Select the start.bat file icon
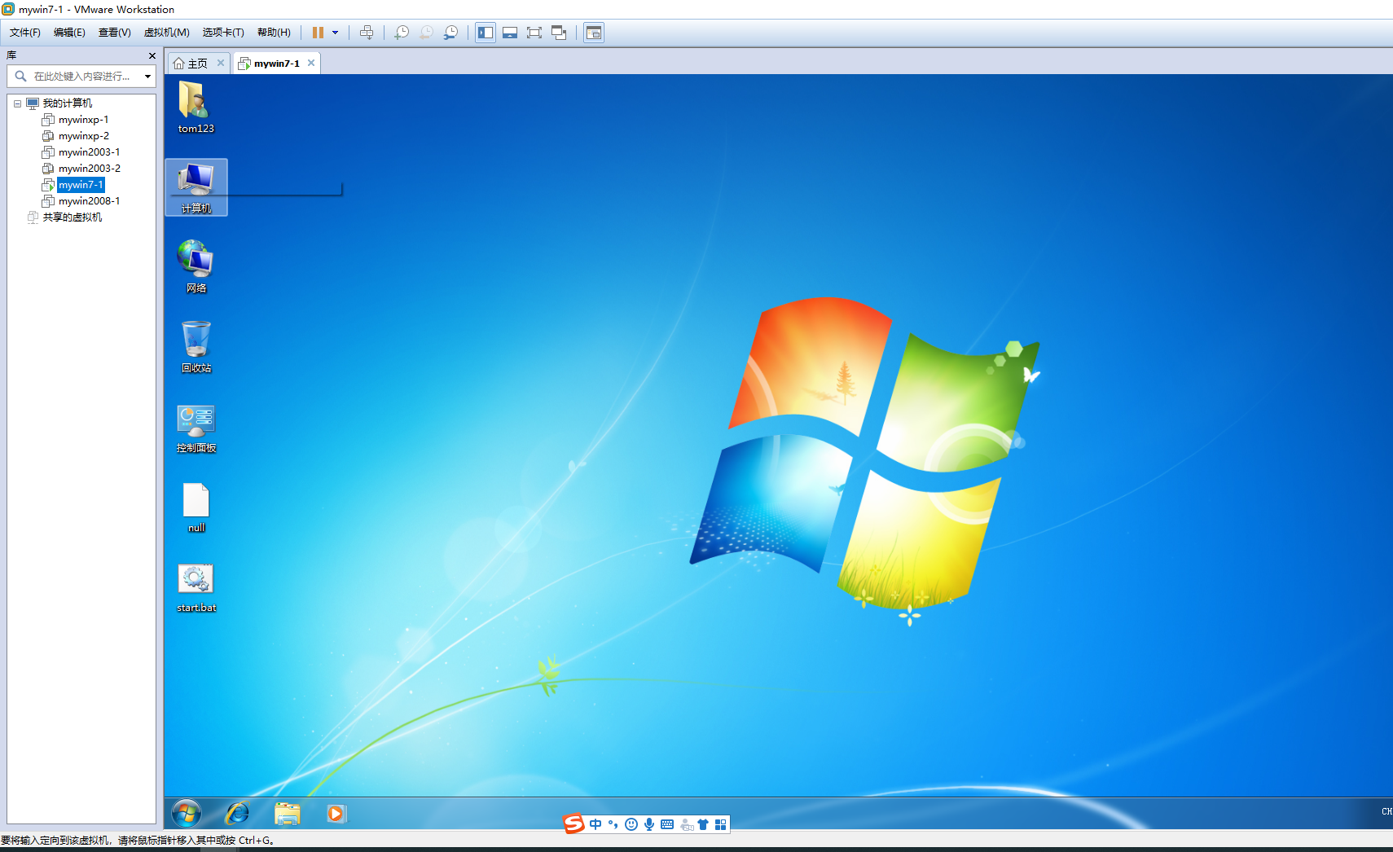Image resolution: width=1393 pixels, height=852 pixels. [196, 586]
